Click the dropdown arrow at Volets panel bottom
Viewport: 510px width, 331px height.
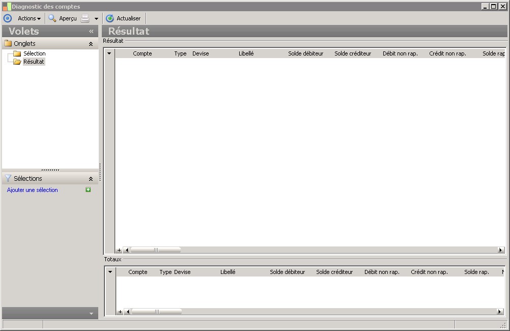[92, 314]
